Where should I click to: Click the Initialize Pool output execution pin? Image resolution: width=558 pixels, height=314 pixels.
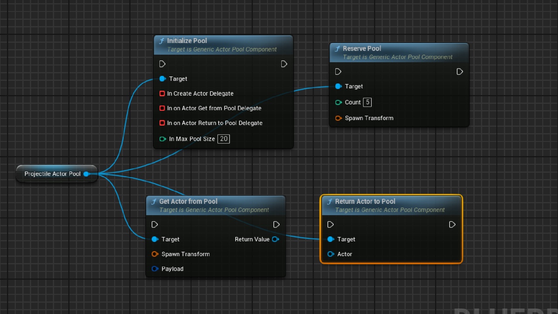[x=284, y=64]
